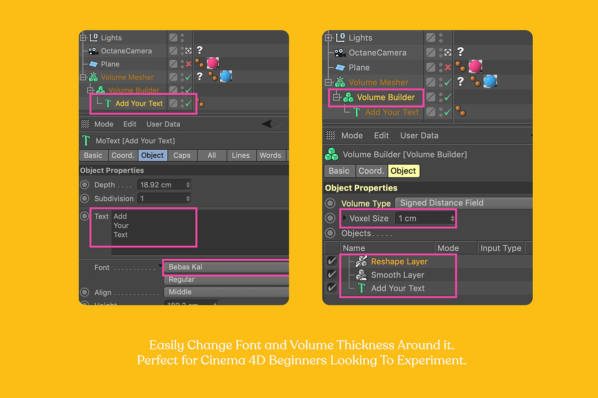The height and width of the screenshot is (398, 598).
Task: Open the Volume Type dropdown
Action: coord(463,203)
